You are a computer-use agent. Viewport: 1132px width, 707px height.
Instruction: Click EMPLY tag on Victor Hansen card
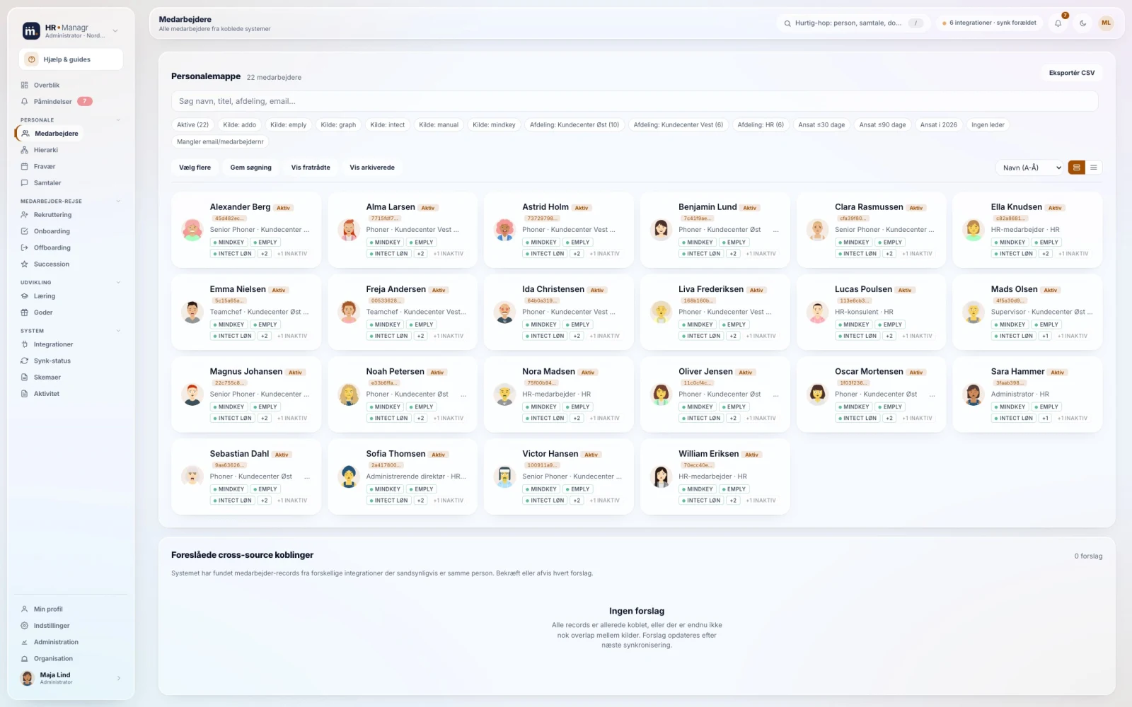click(578, 489)
